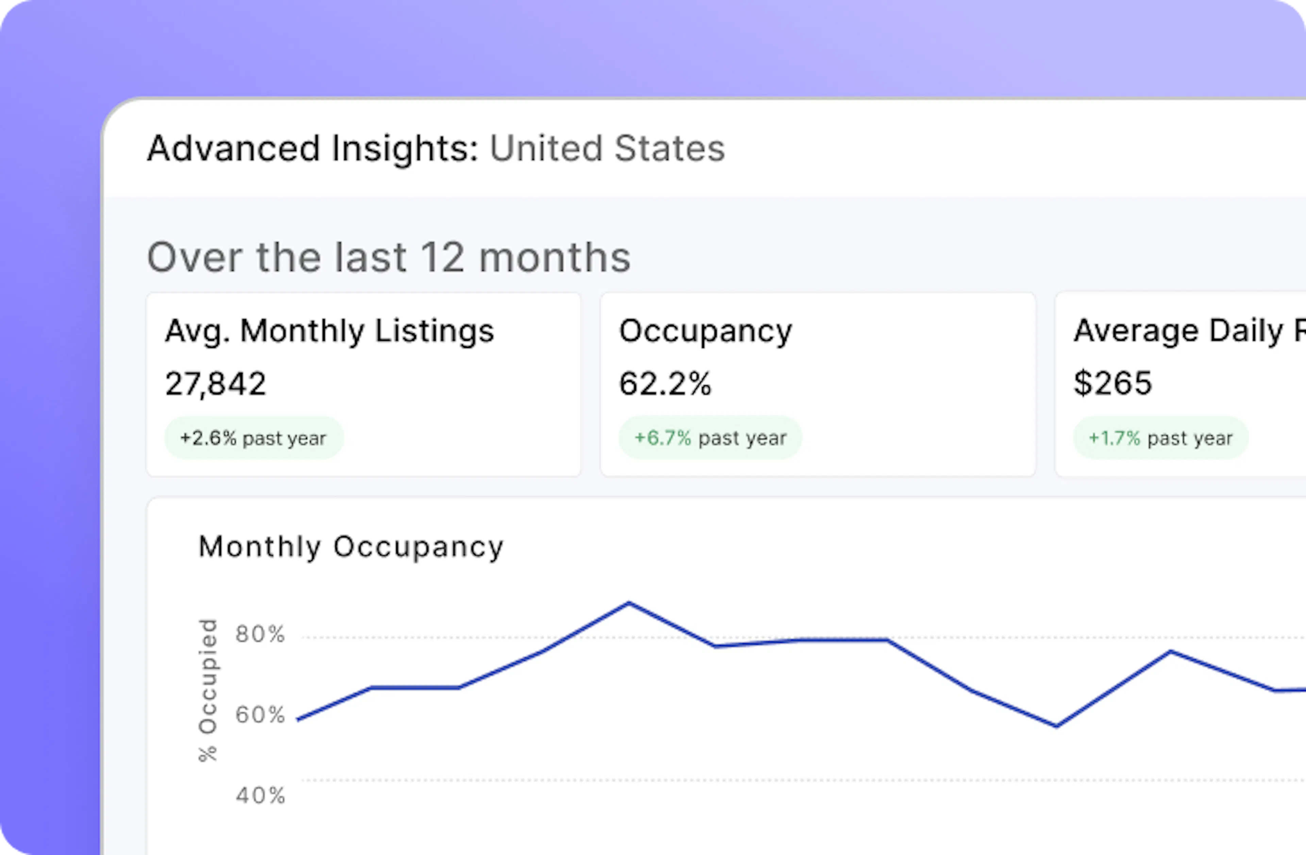
Task: Click the +6.7% past year badge
Action: (x=710, y=438)
